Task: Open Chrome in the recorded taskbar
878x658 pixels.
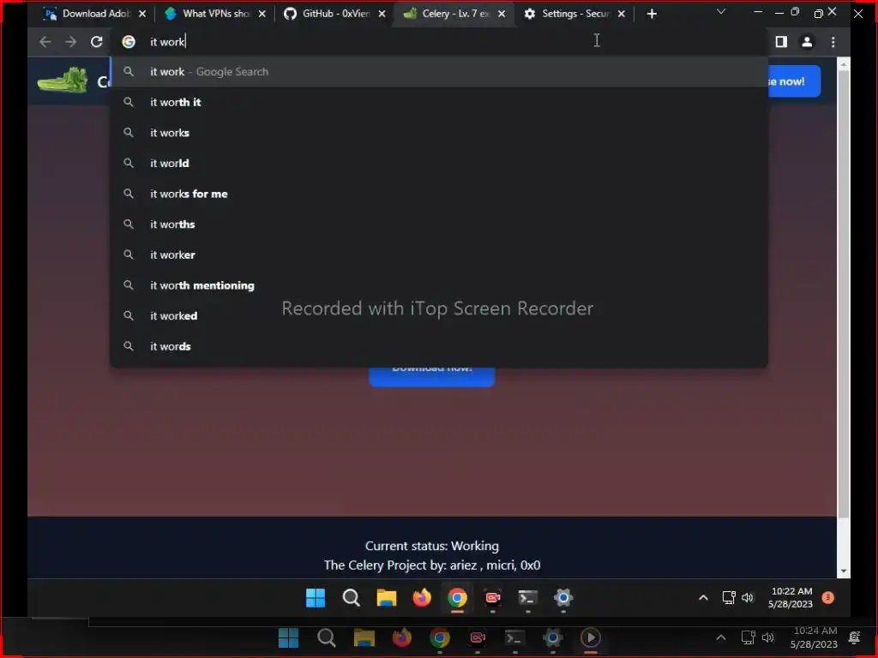Action: (457, 597)
